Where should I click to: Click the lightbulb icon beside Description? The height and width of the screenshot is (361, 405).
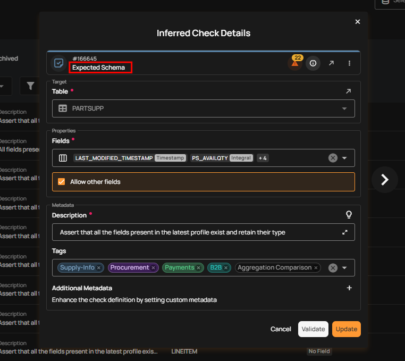pyautogui.click(x=349, y=215)
